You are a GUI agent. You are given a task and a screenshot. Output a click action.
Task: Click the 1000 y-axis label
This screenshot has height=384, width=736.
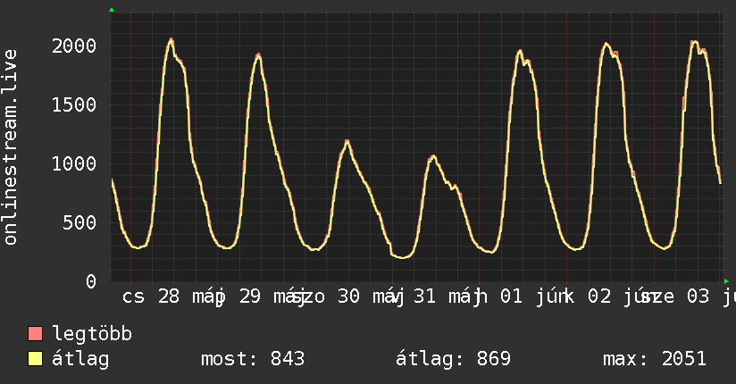(x=74, y=163)
